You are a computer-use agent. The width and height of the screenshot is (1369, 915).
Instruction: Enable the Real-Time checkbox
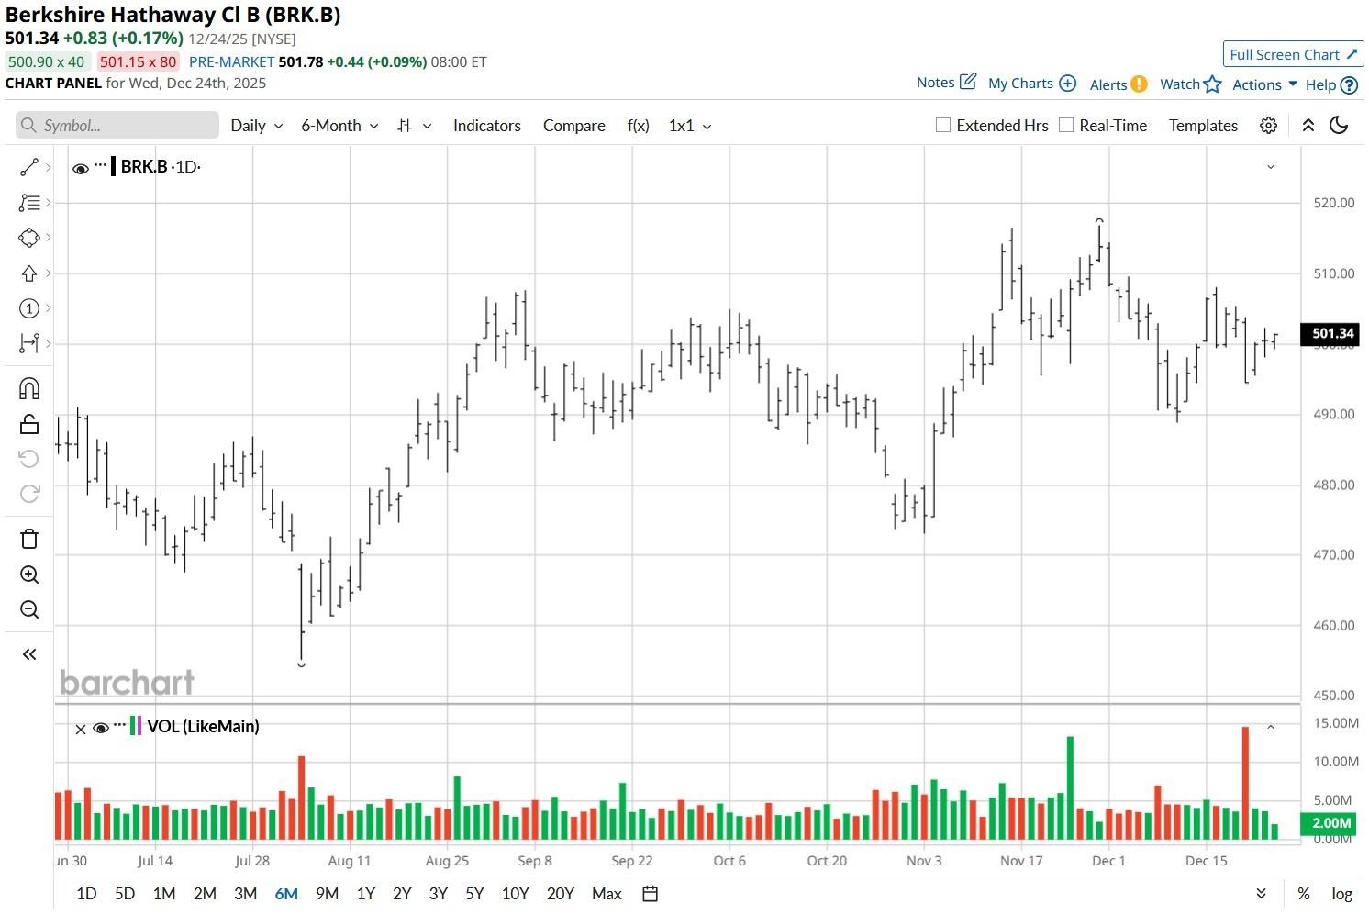(1065, 125)
